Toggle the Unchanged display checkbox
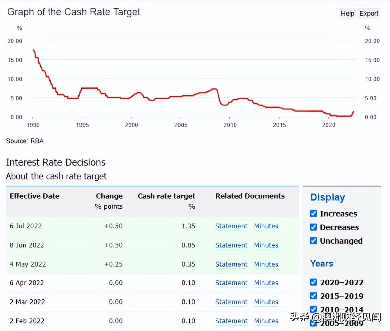Screen dimensions: 390x331 point(313,241)
